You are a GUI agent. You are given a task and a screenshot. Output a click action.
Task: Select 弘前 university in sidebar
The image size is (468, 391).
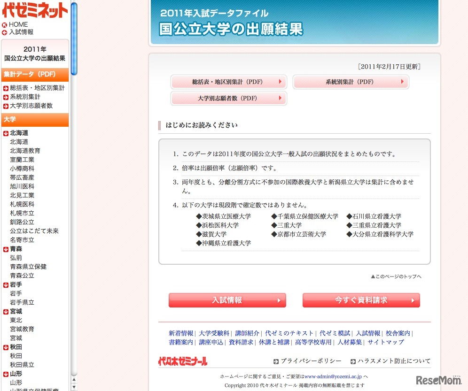coord(16,258)
